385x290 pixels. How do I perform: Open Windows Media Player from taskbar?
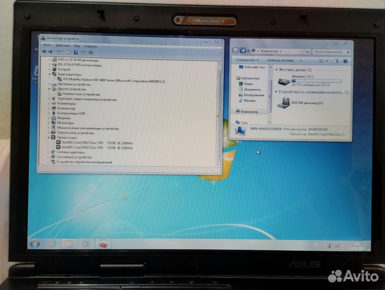click(84, 243)
